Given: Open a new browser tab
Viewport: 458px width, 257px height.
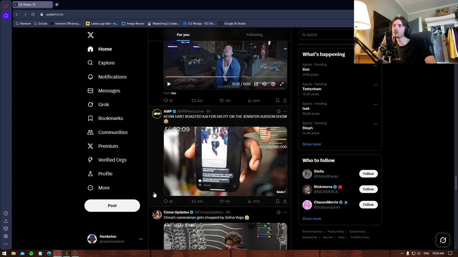Looking at the screenshot, I should click(x=57, y=5).
